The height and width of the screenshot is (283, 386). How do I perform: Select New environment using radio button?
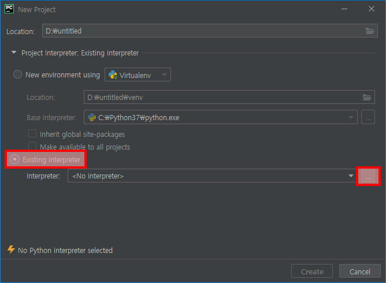tap(17, 75)
